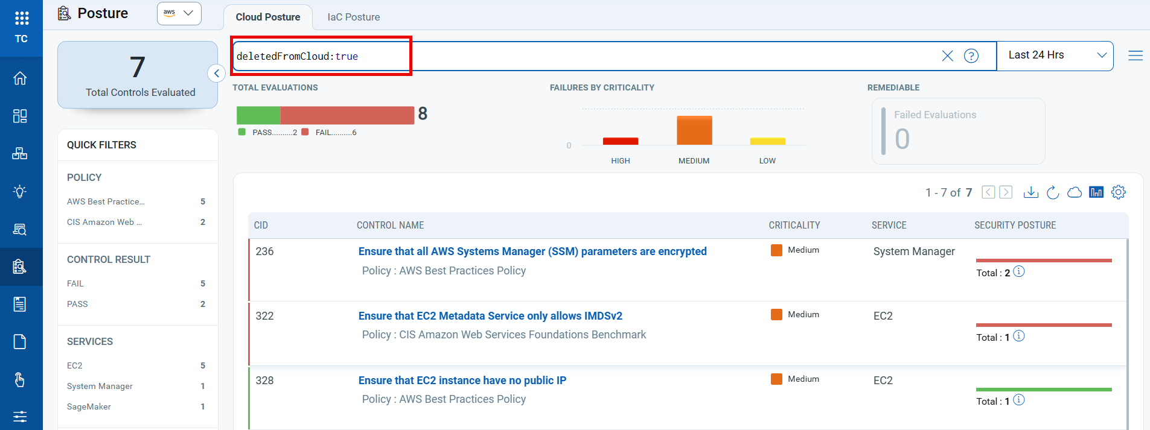The image size is (1150, 430).
Task: Expand the Last 24 Hrs time range
Action: click(1055, 55)
